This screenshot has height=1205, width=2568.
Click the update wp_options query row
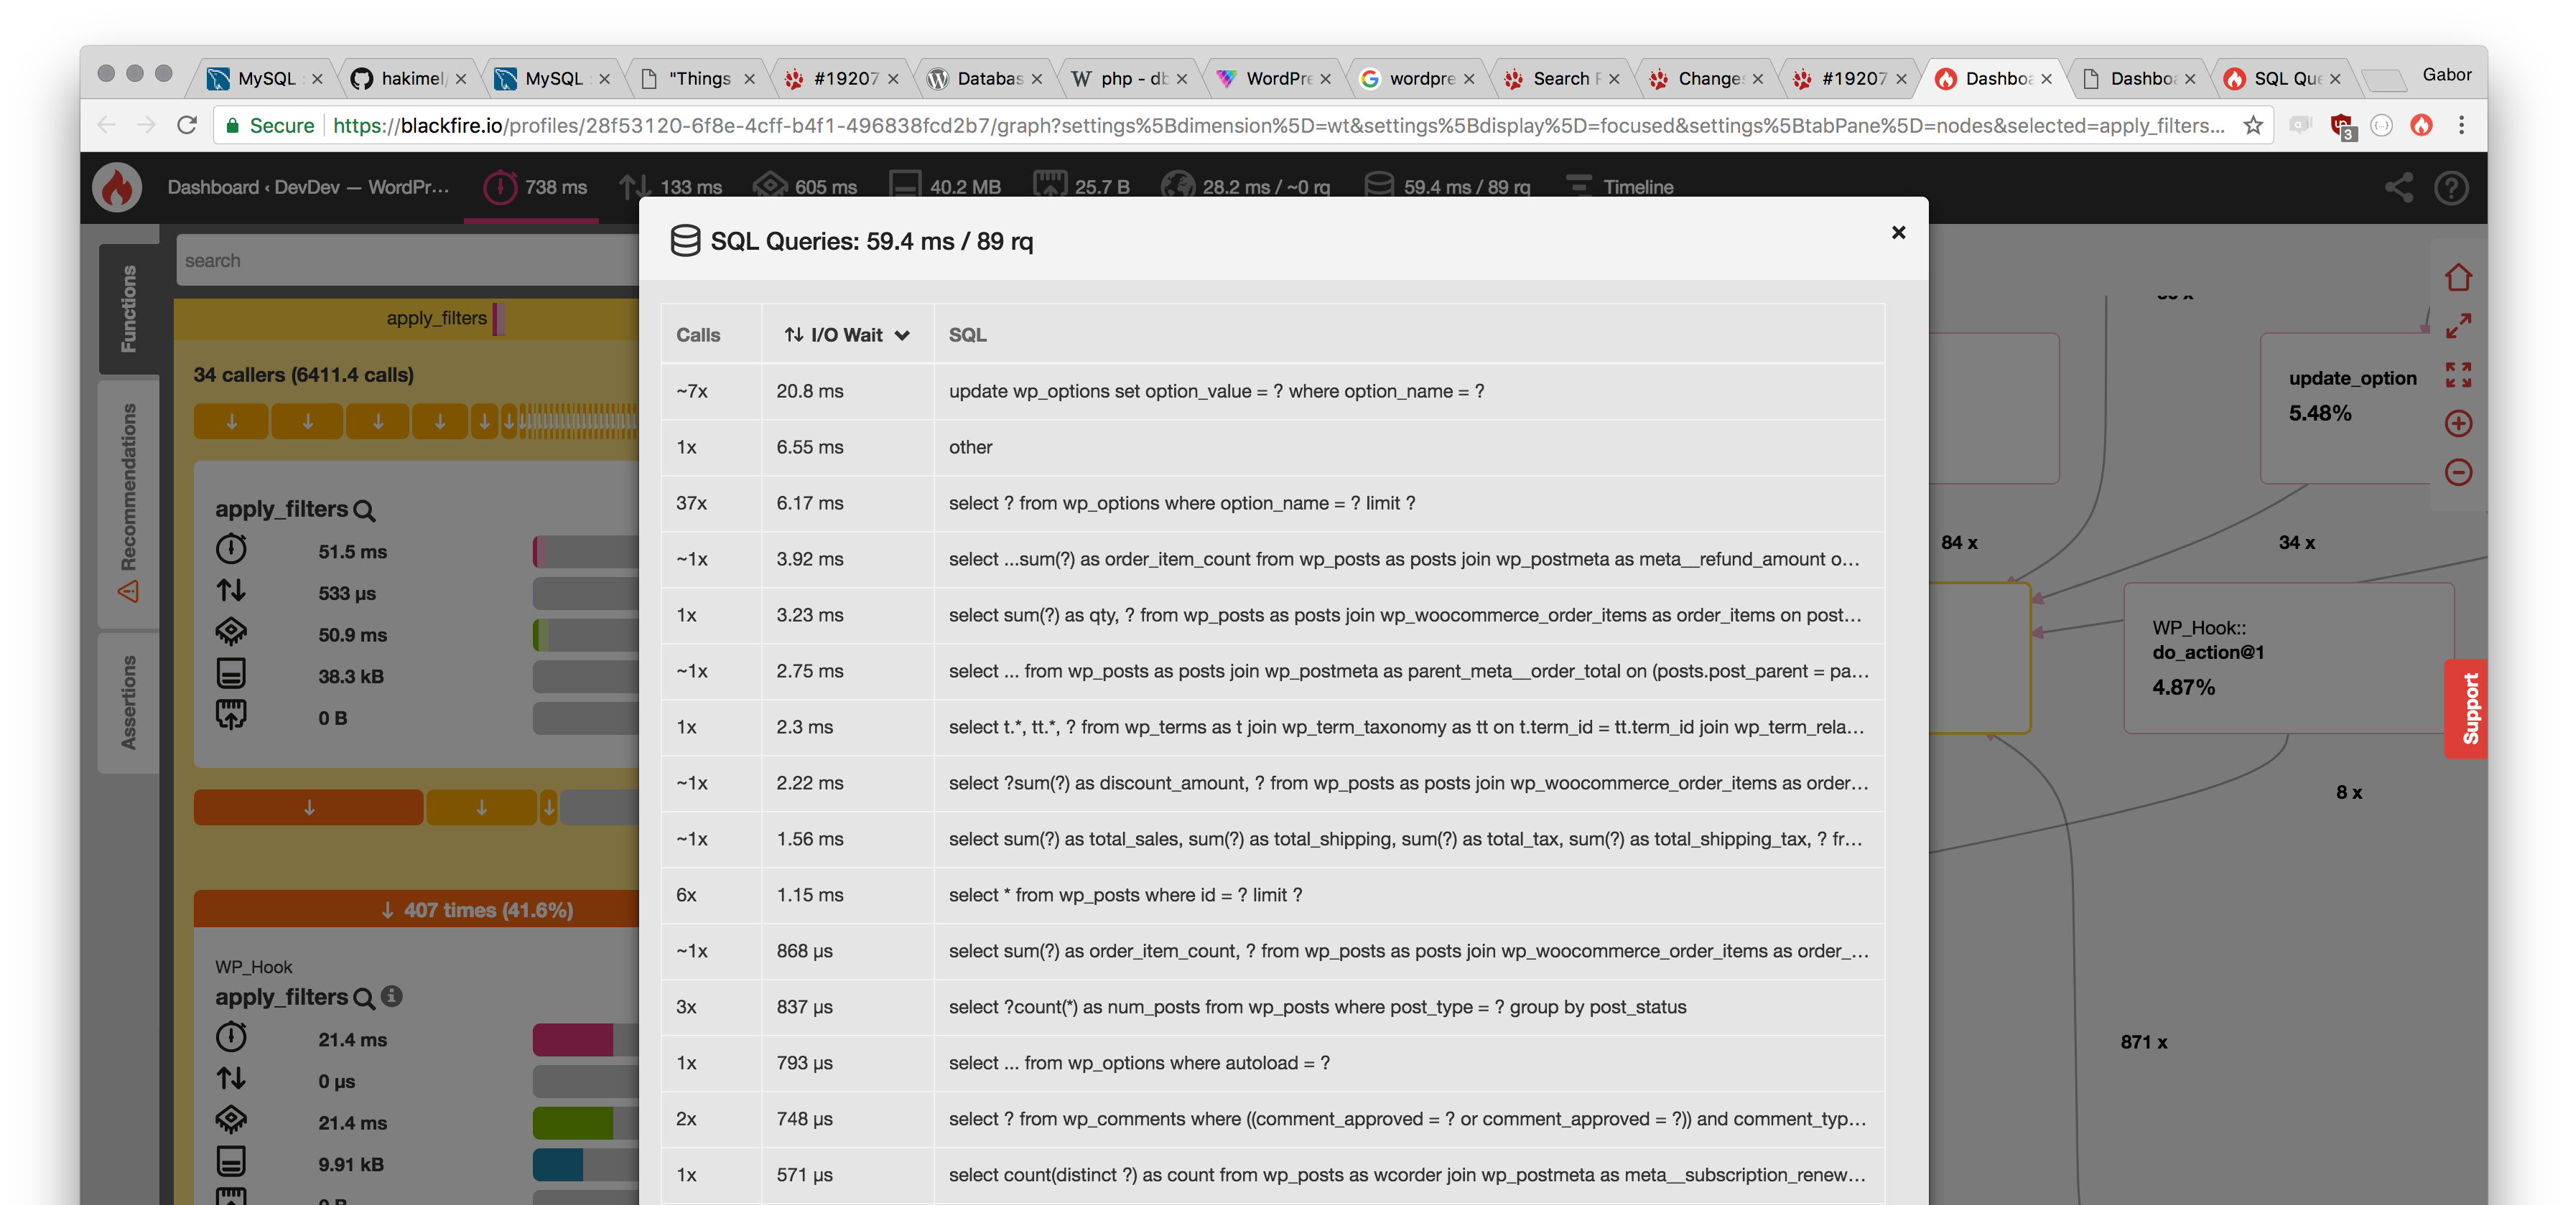1273,390
